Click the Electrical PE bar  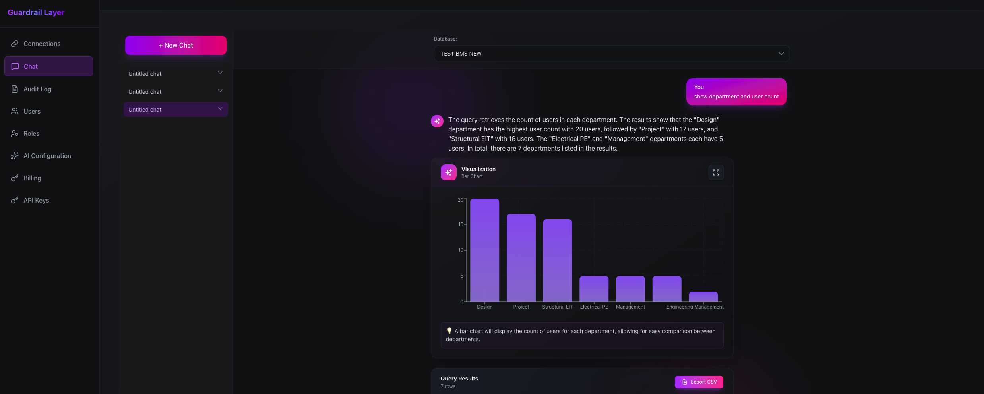594,289
